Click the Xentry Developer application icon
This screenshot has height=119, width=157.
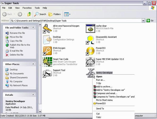point(90,73)
